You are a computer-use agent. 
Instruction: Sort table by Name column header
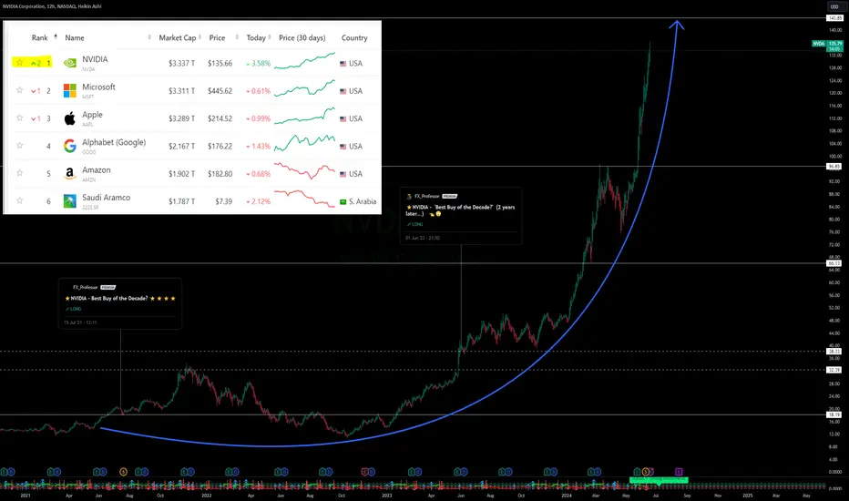[75, 38]
